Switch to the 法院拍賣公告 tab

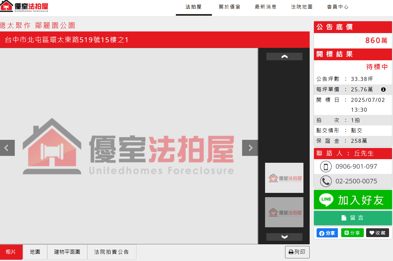tap(112, 252)
